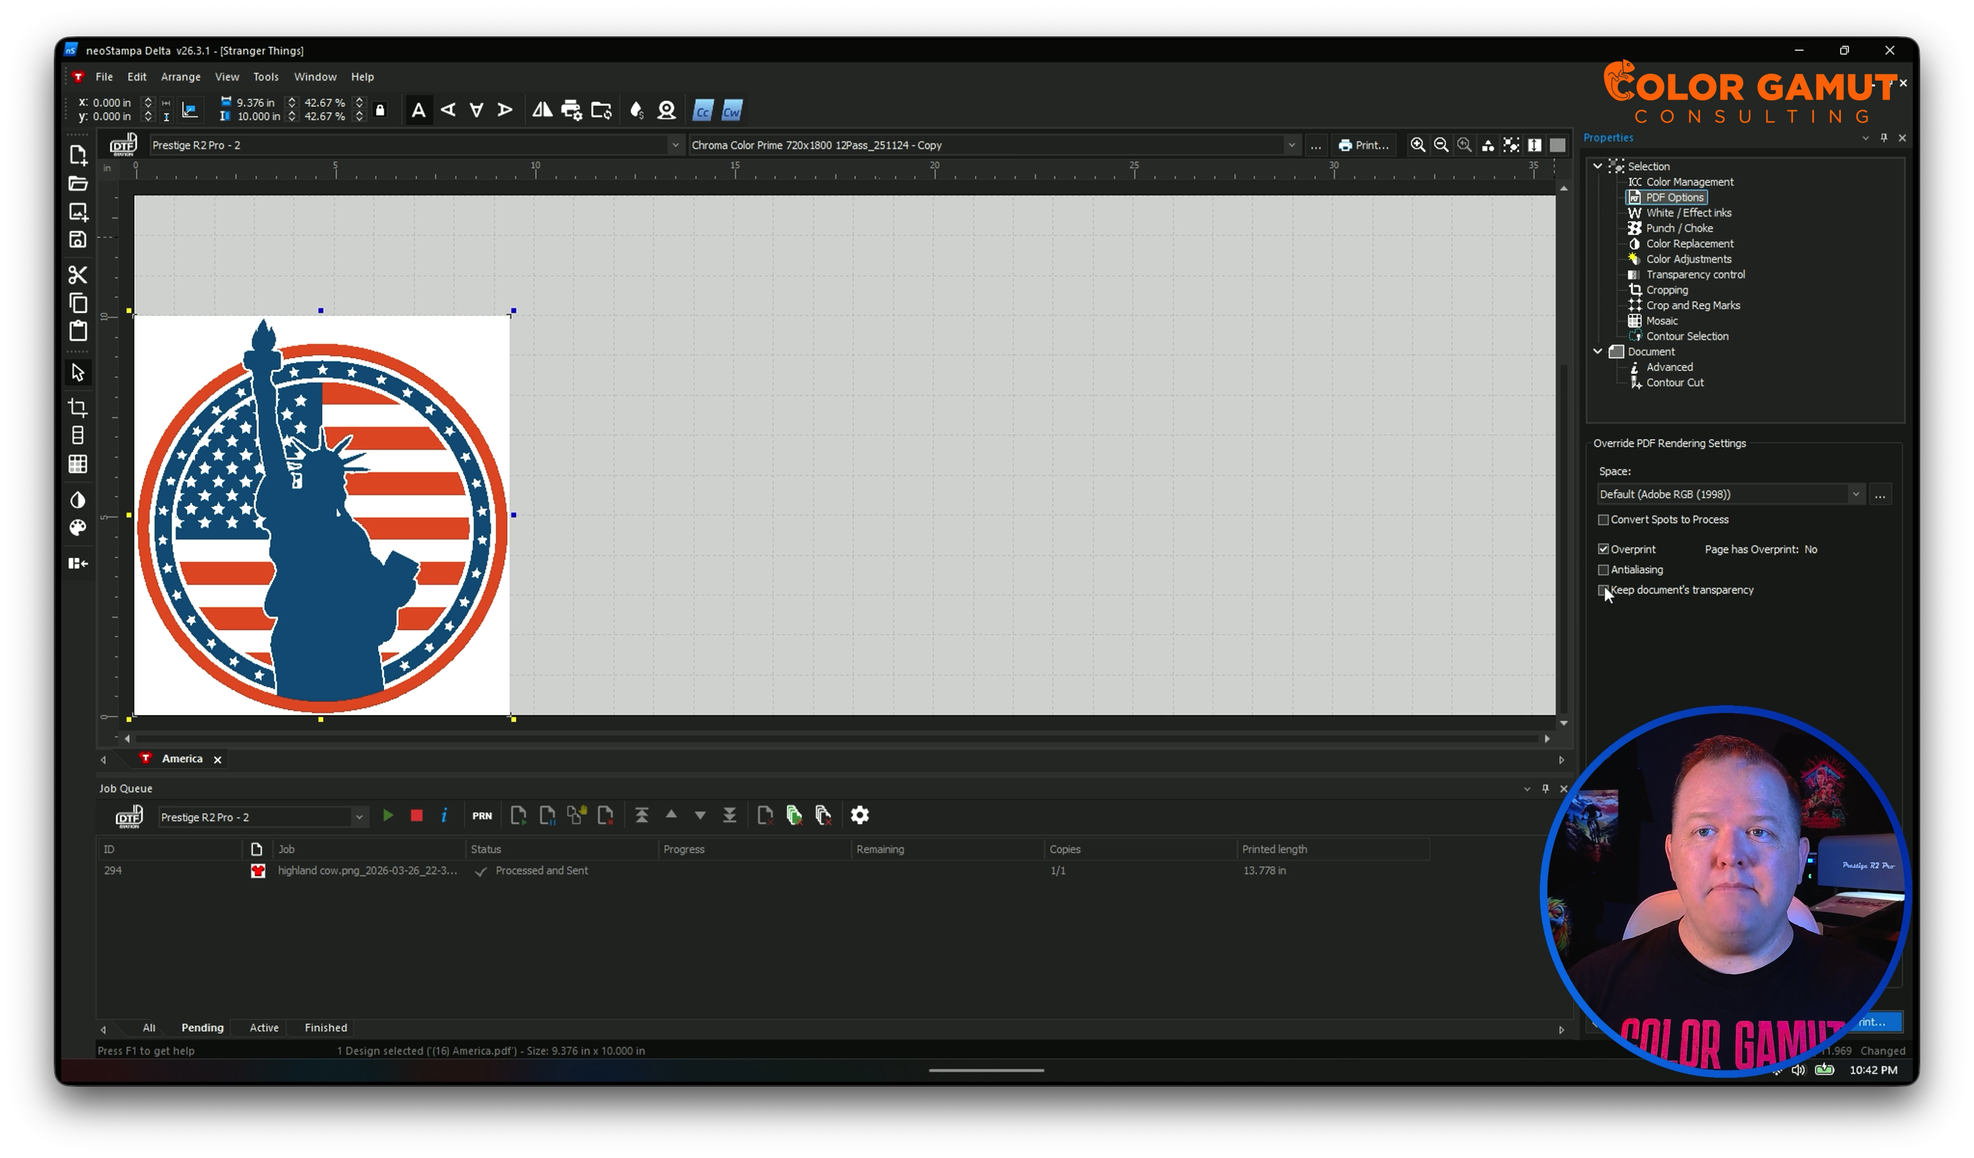Click the Zoom In magnifier icon
Viewport: 1974px width, 1158px height.
tap(1417, 145)
